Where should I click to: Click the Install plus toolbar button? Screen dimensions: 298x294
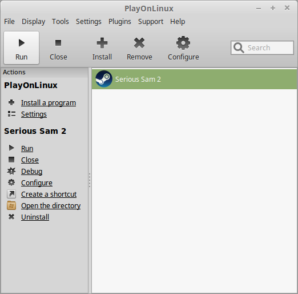point(102,47)
